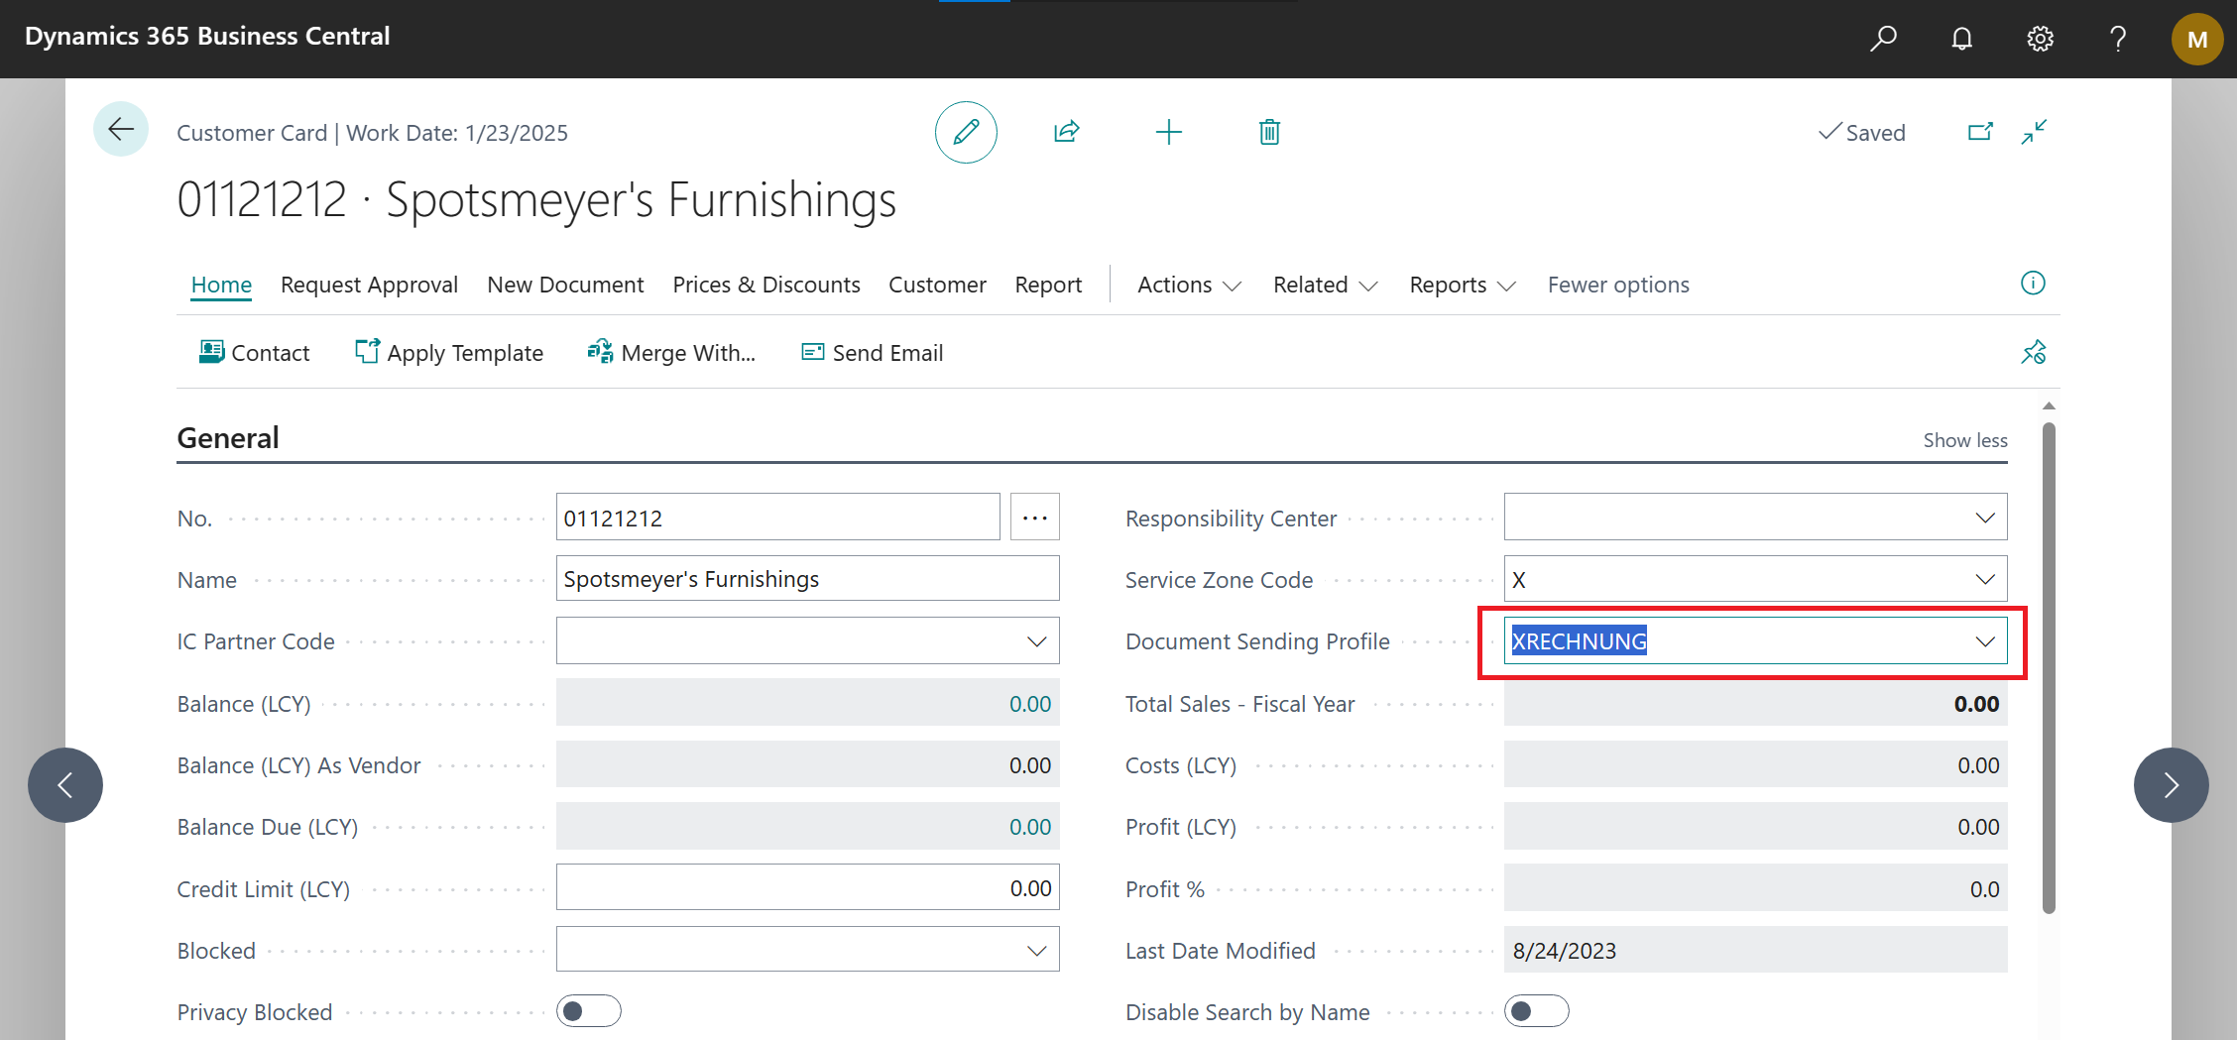Open the New Document tab

(565, 285)
